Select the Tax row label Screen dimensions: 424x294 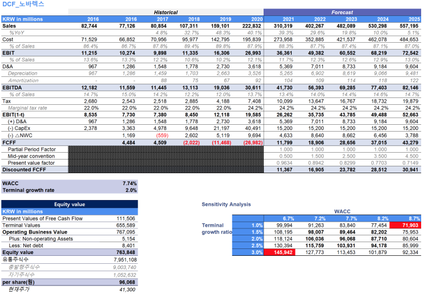(6, 101)
